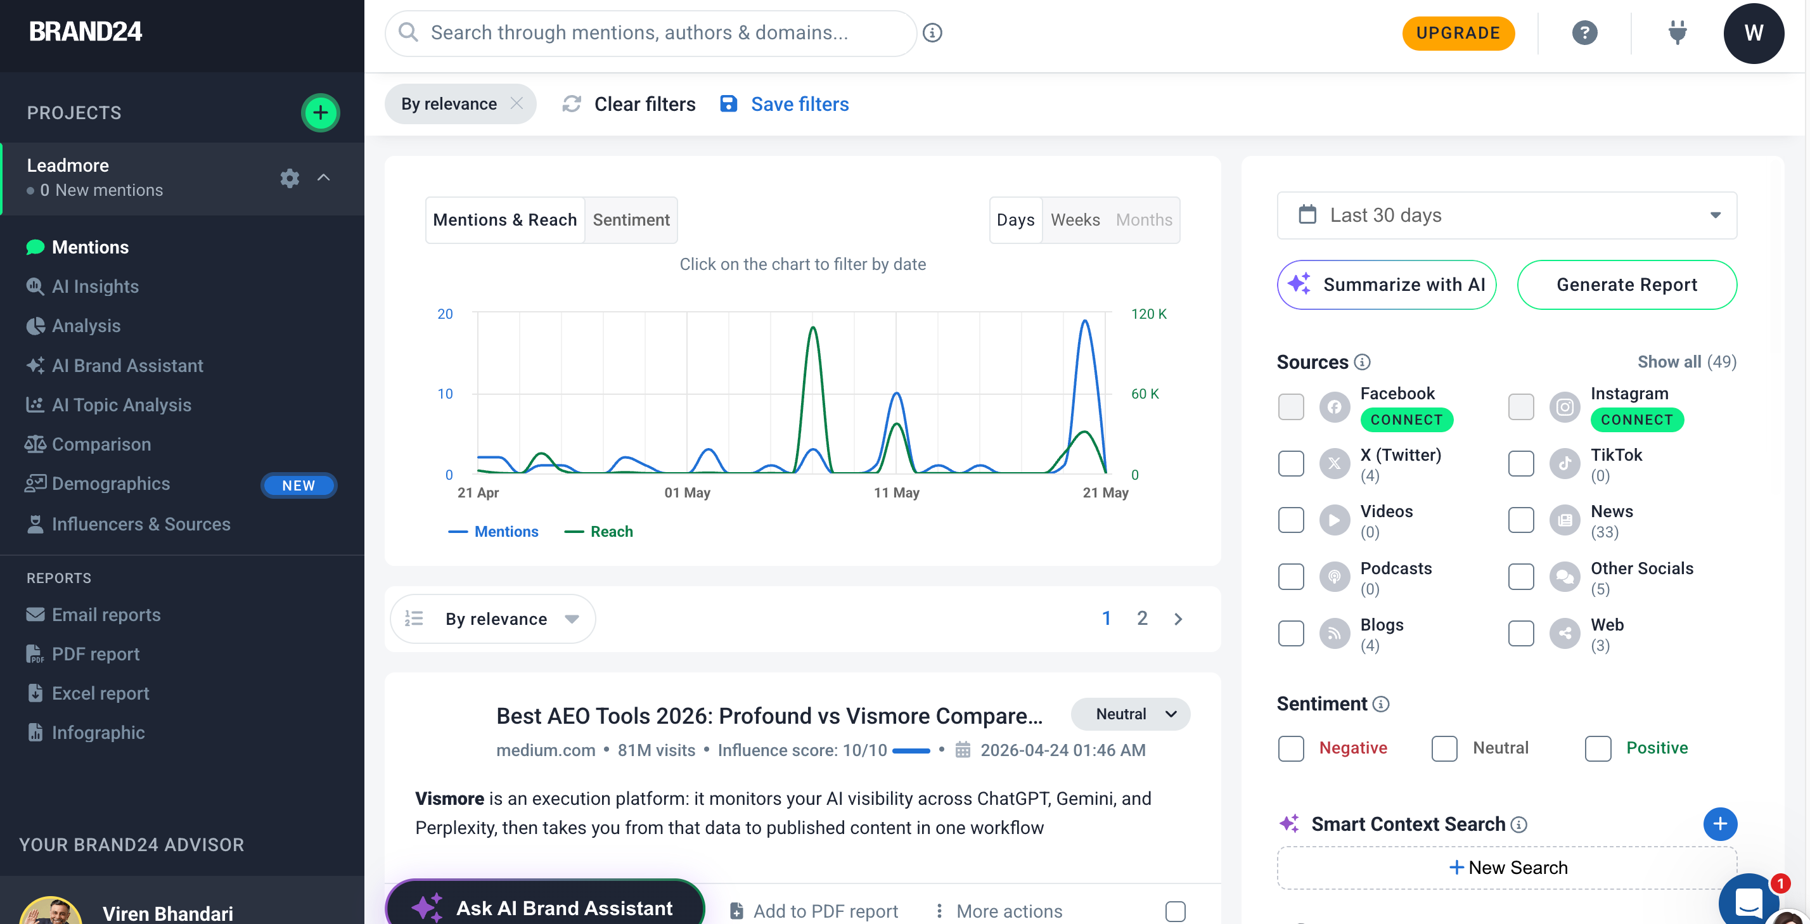Click the Web share source icon
Image resolution: width=1810 pixels, height=924 pixels.
pos(1564,634)
